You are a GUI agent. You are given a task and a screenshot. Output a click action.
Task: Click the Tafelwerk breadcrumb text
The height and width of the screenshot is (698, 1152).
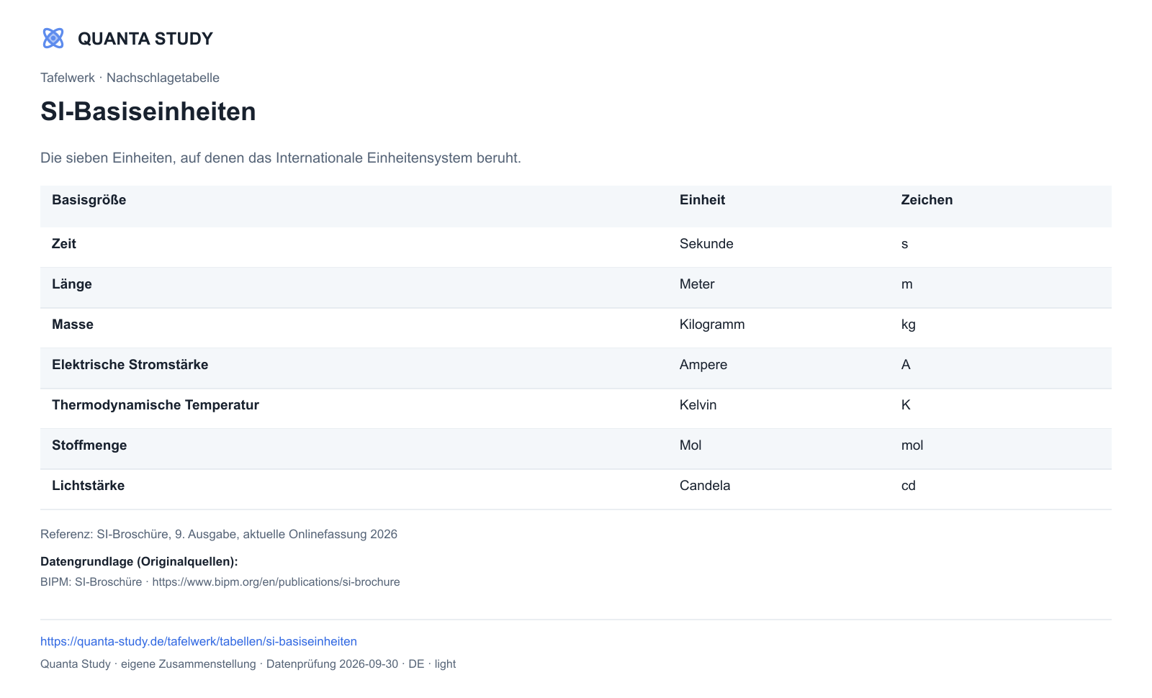[68, 78]
